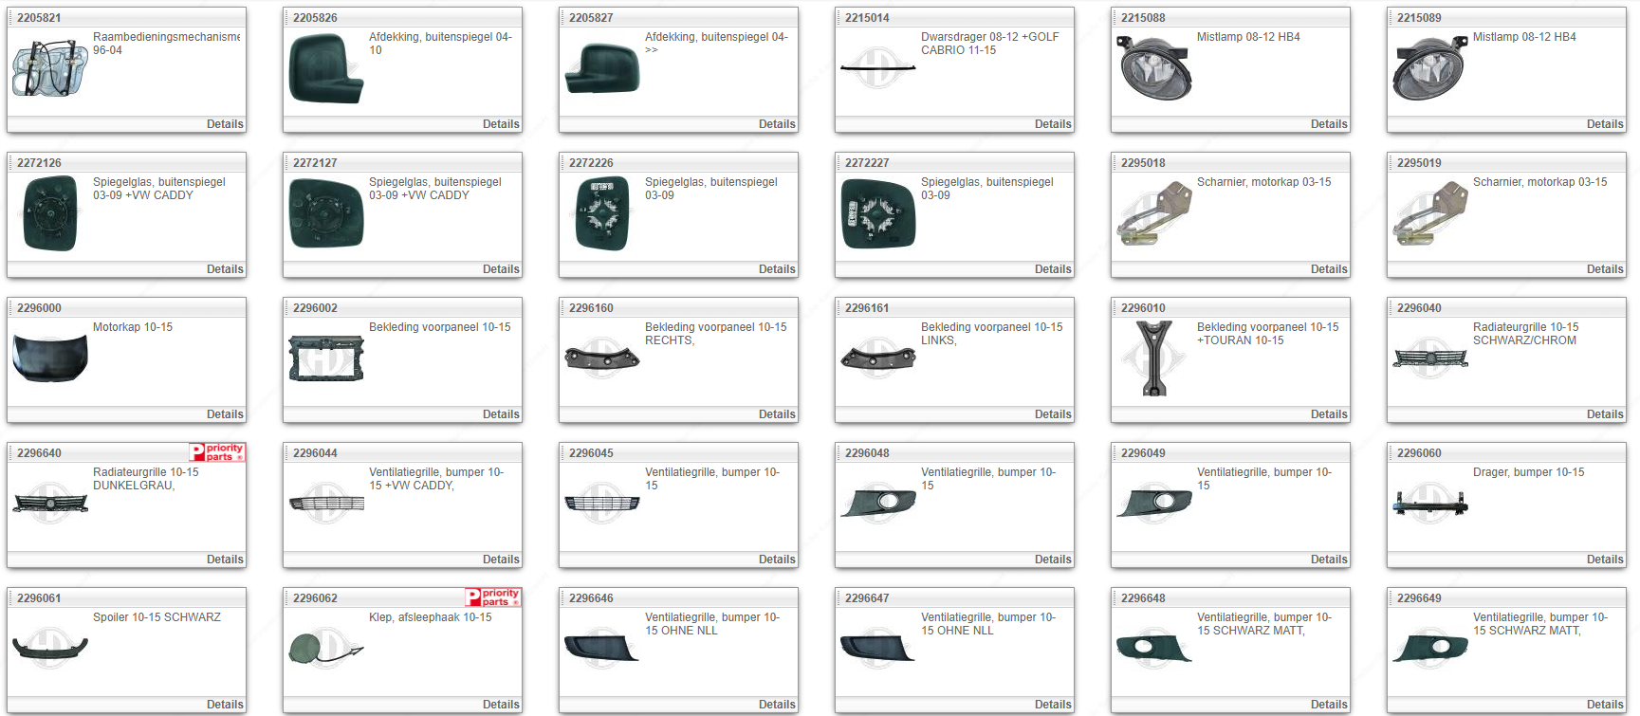
Task: Click the priority parts badge on item 2296062
Action: 493,597
